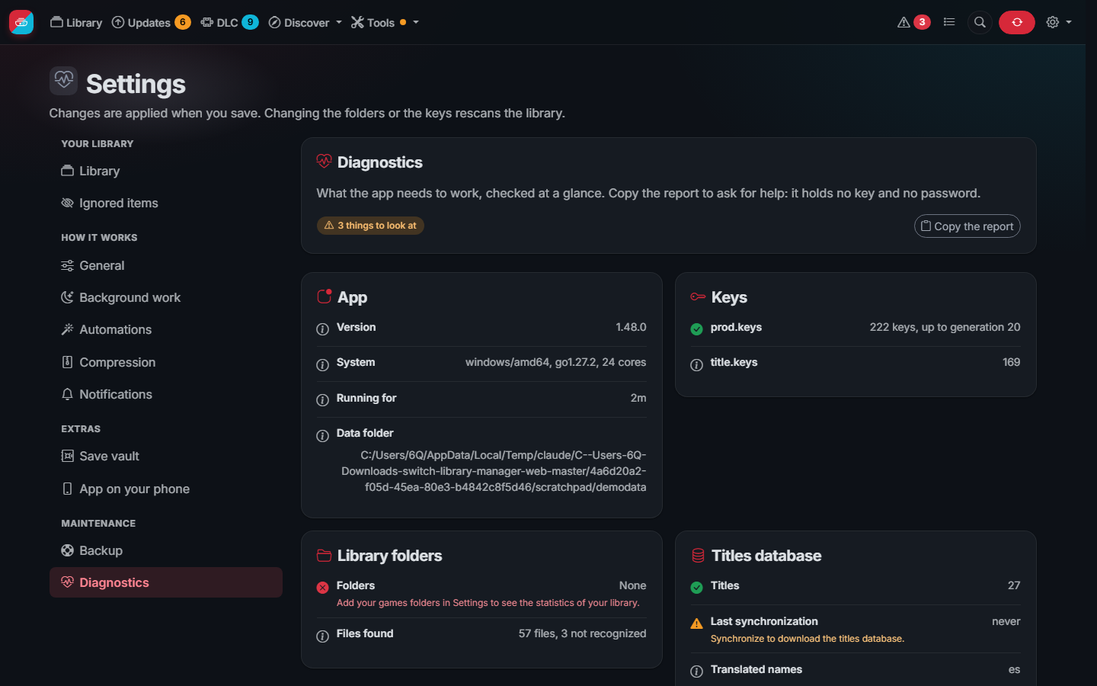Viewport: 1097px width, 686px height.
Task: Click the info icon beside title.keys
Action: click(x=696, y=365)
